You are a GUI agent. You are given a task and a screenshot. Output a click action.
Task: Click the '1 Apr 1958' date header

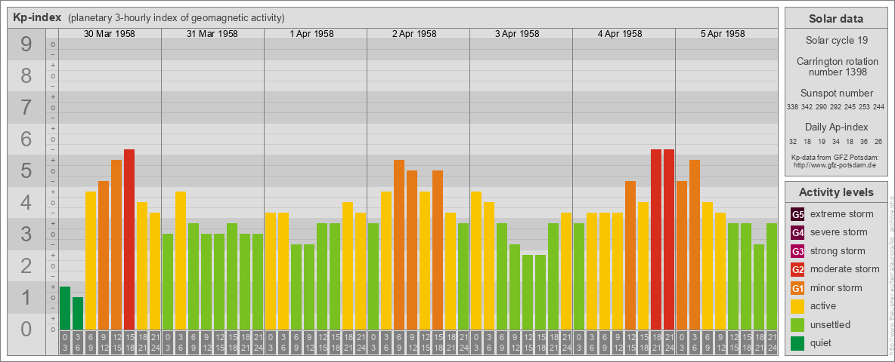311,34
